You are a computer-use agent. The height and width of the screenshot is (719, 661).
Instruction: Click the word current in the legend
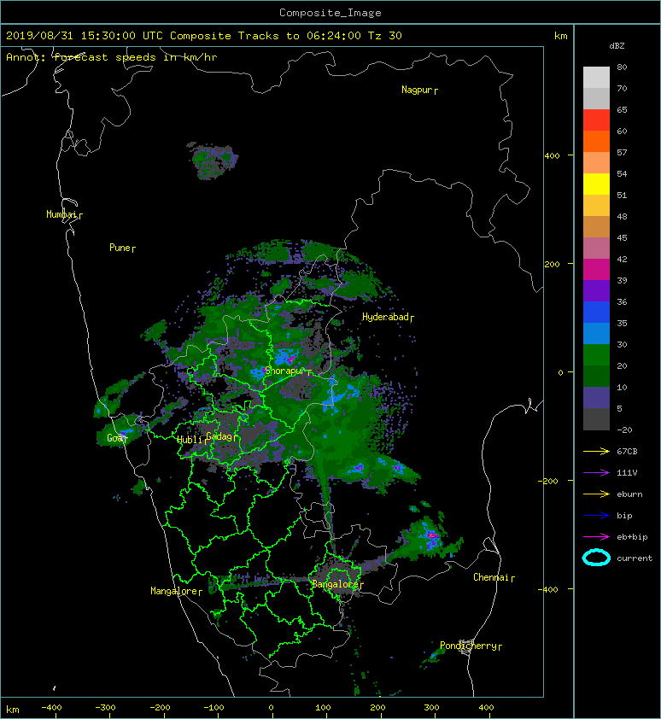635,558
